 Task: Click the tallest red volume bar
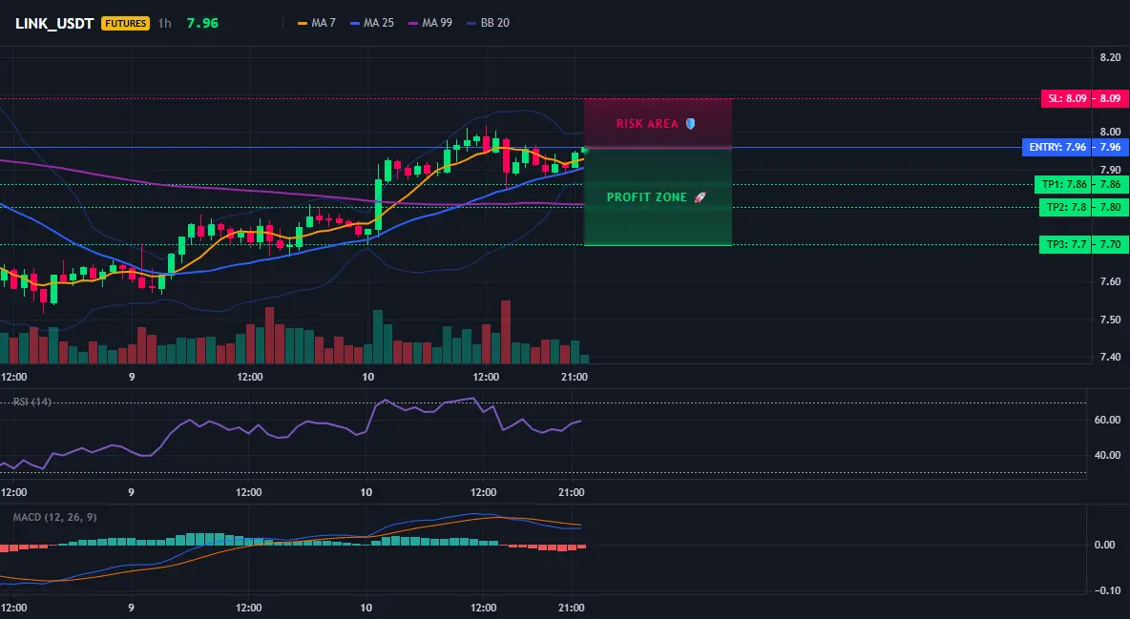tap(505, 332)
